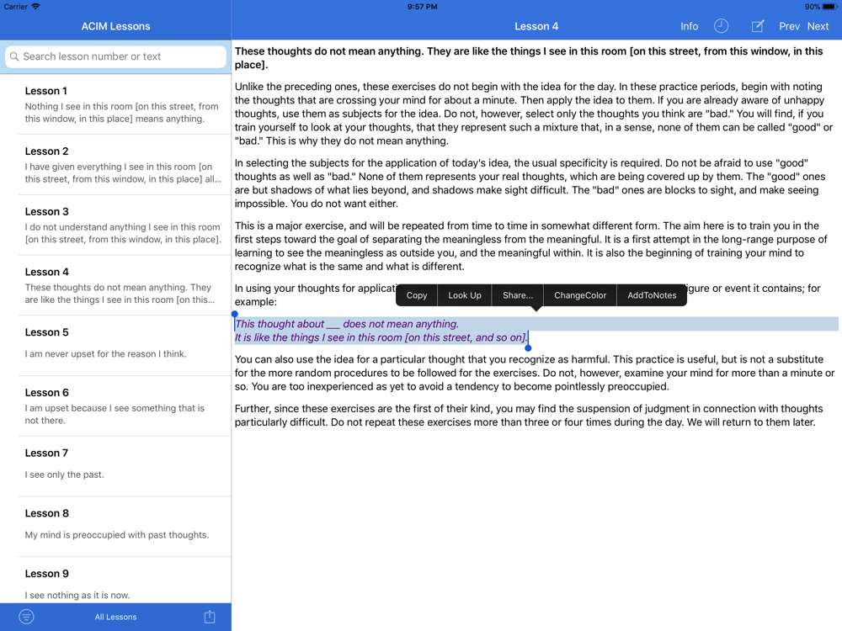842x631 pixels.
Task: Choose AddToNotes from the selection menu
Action: click(652, 295)
